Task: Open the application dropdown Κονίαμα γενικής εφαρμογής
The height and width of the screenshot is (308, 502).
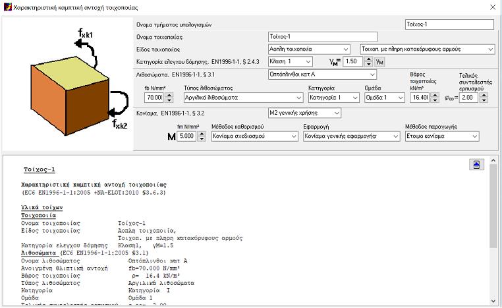Action: (x=352, y=136)
